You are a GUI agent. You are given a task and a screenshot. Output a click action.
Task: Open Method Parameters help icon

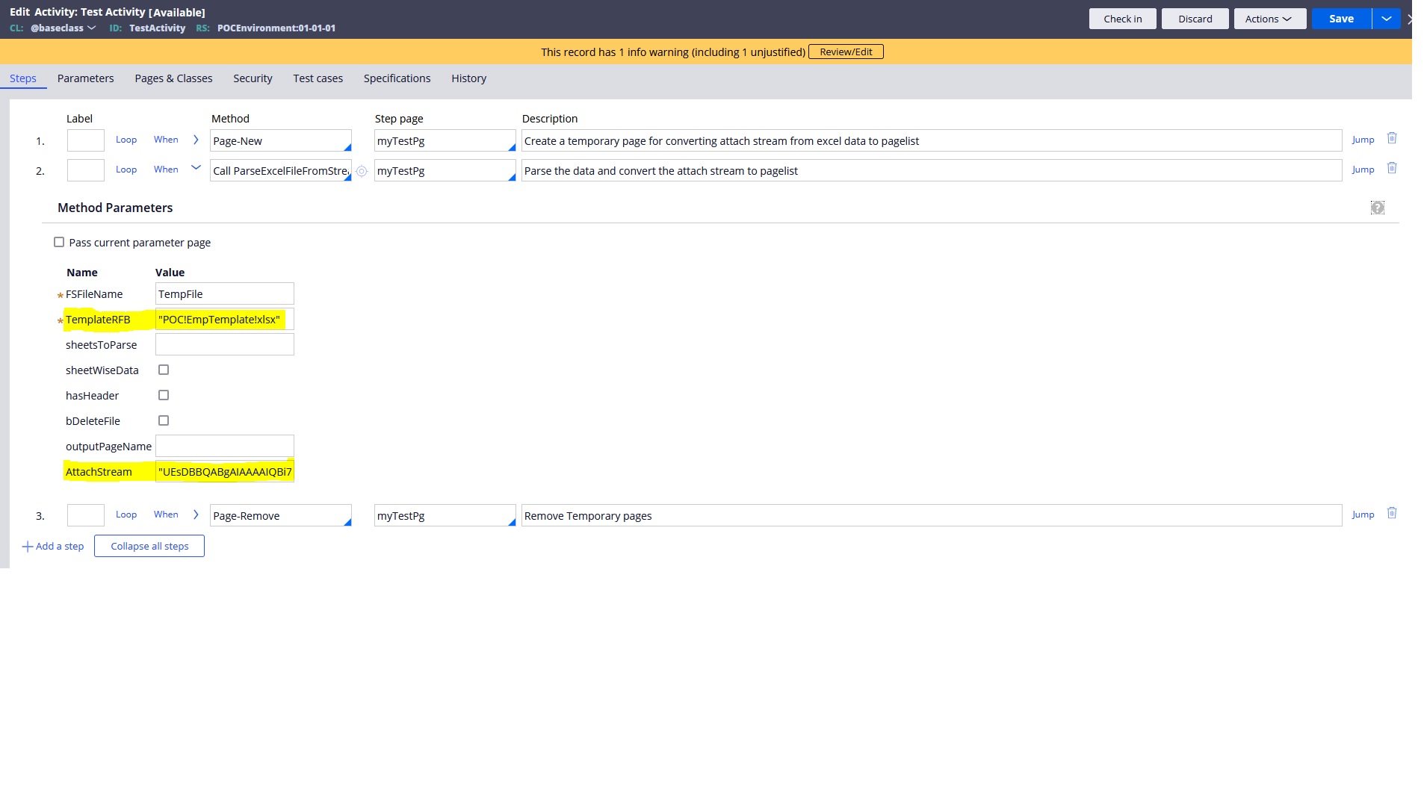1378,208
